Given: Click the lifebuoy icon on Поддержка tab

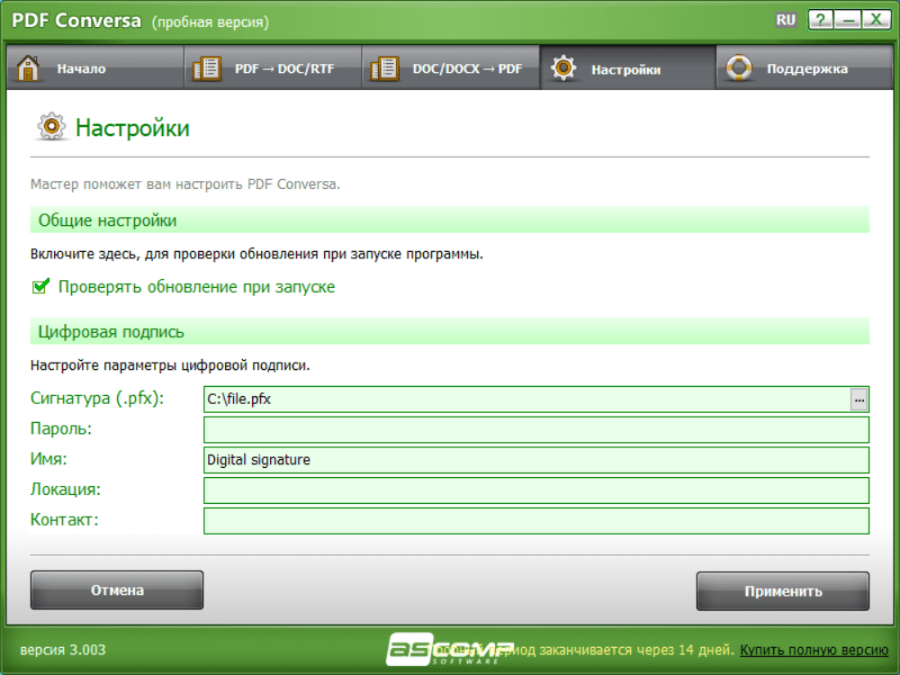Looking at the screenshot, I should (738, 68).
